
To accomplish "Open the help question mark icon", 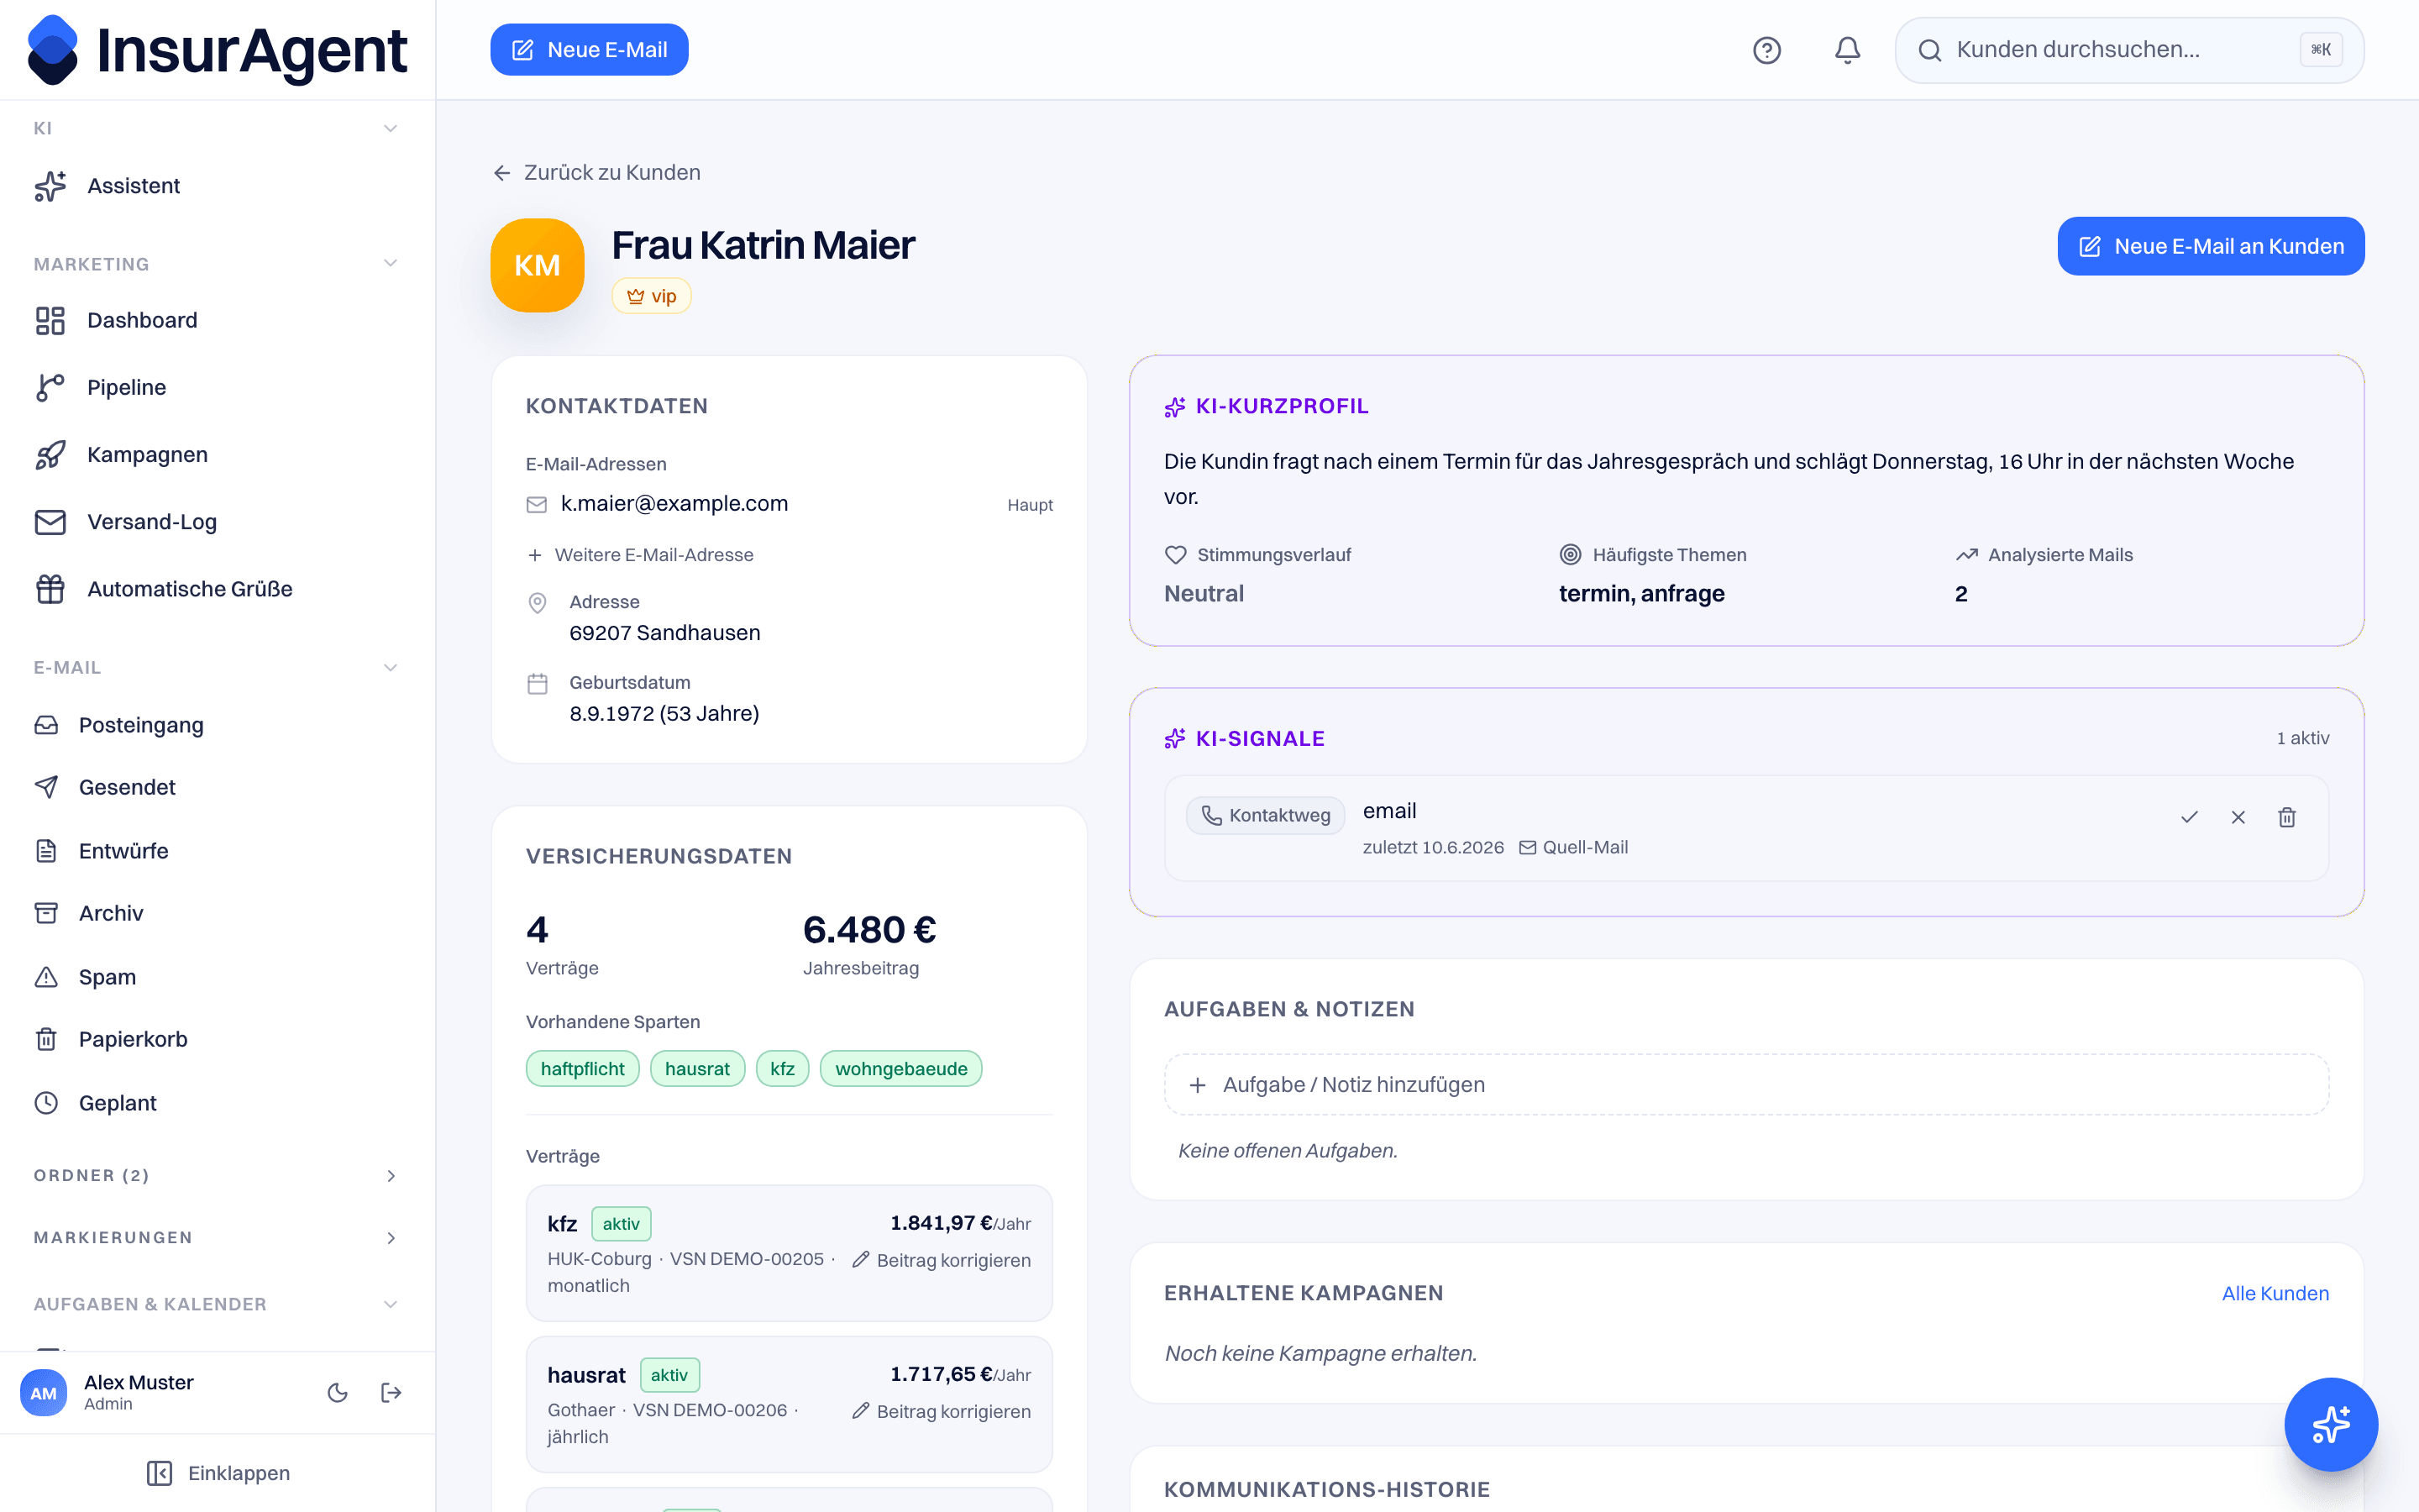I will (1766, 50).
